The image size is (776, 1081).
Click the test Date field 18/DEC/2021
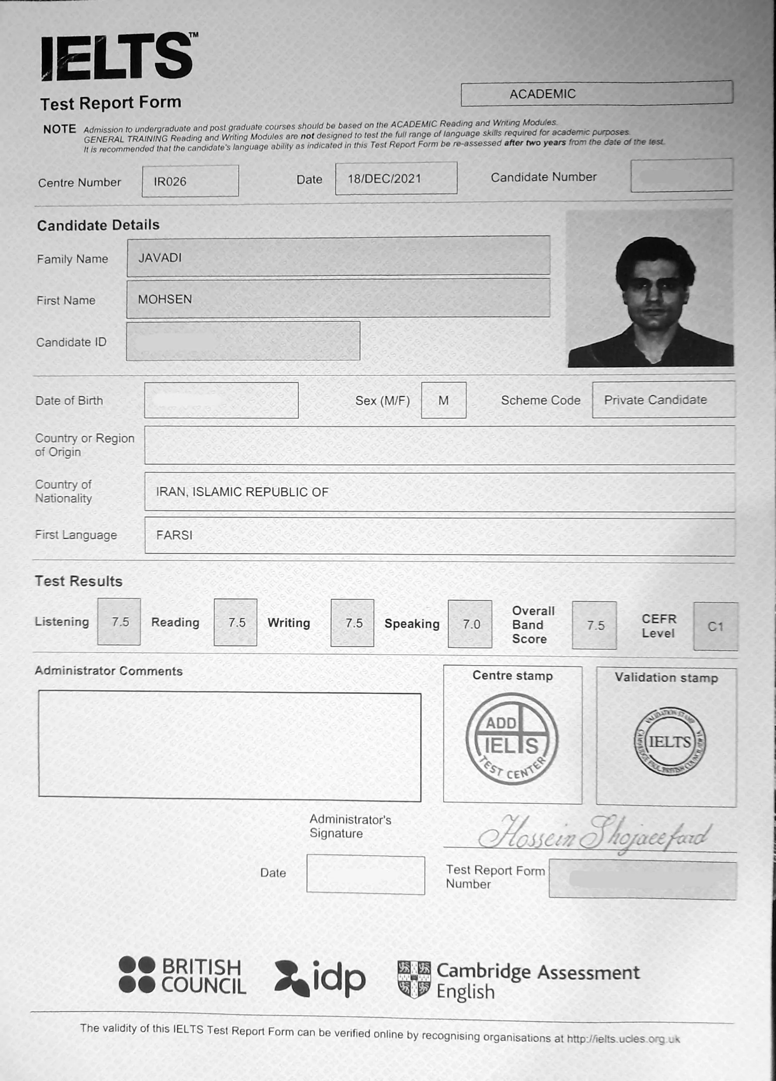[396, 178]
